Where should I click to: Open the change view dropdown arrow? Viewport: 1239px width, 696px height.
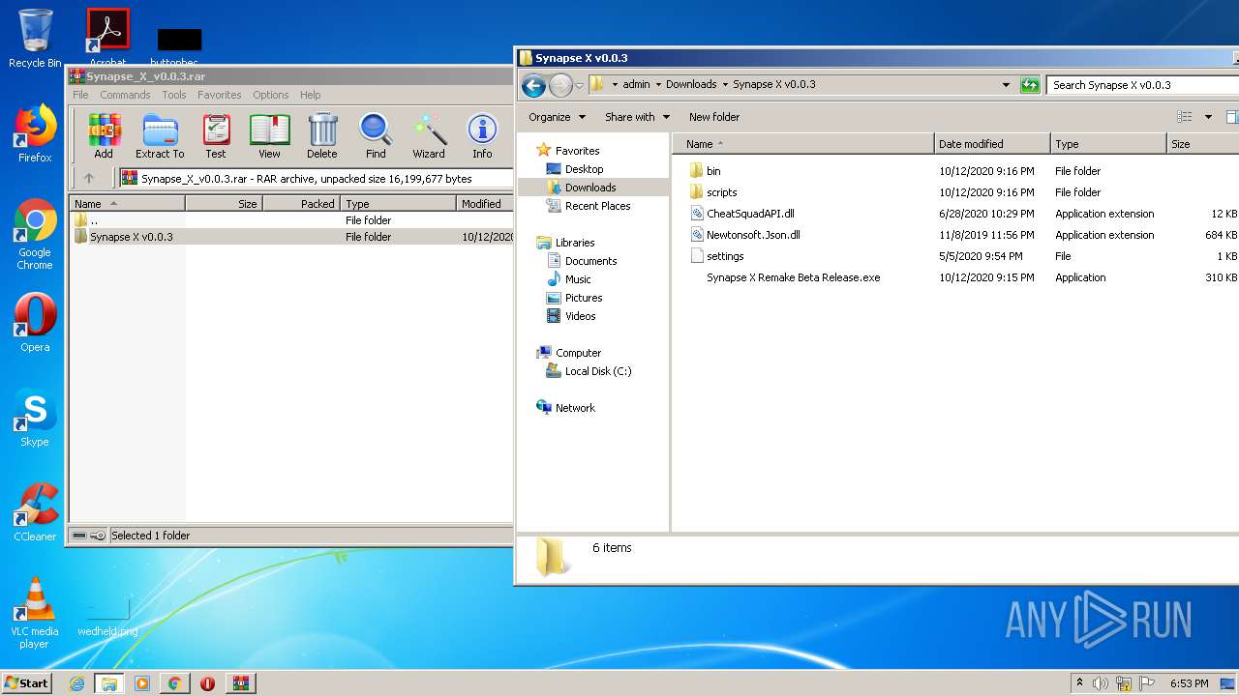[x=1208, y=117]
